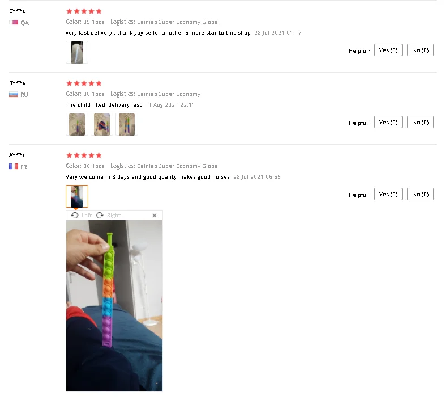Rotate the review photo right
445x400 pixels.
coord(108,216)
